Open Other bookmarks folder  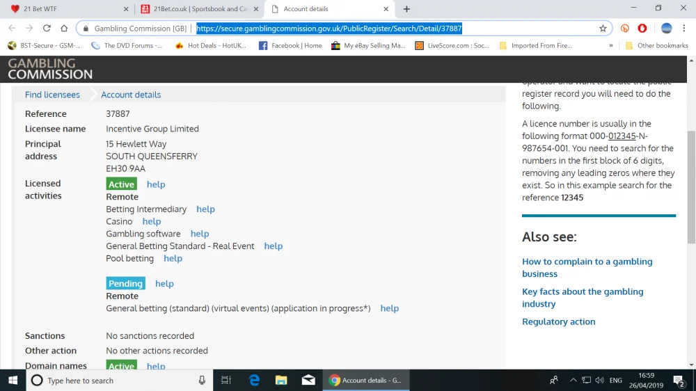tap(657, 45)
